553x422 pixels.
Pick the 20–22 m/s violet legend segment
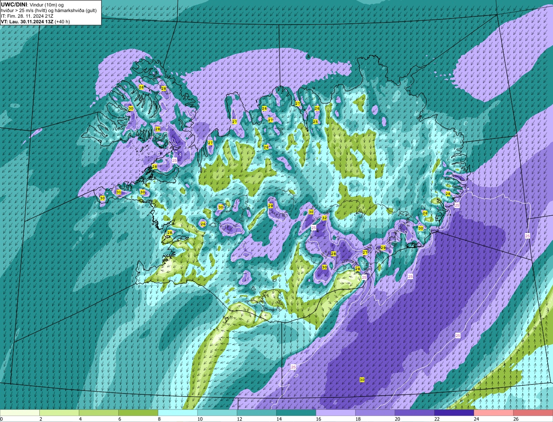[x=415, y=413]
